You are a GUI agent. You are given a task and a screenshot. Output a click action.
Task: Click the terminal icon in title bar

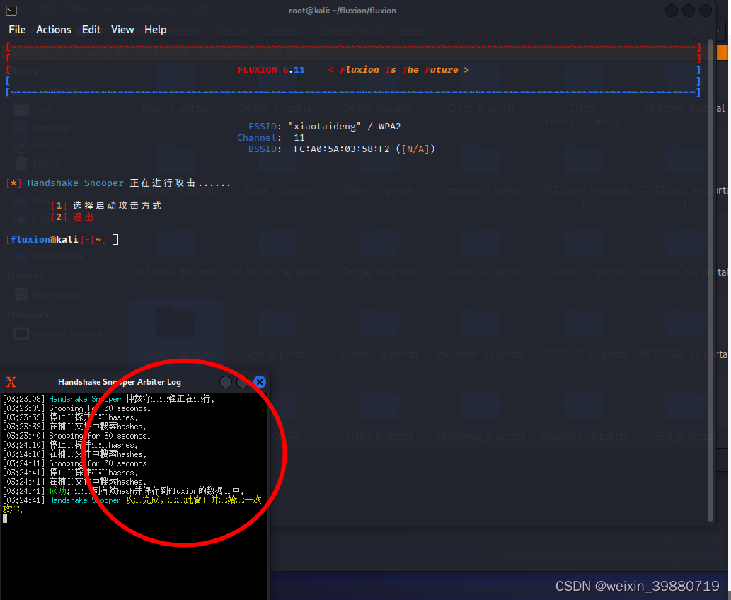click(x=11, y=10)
